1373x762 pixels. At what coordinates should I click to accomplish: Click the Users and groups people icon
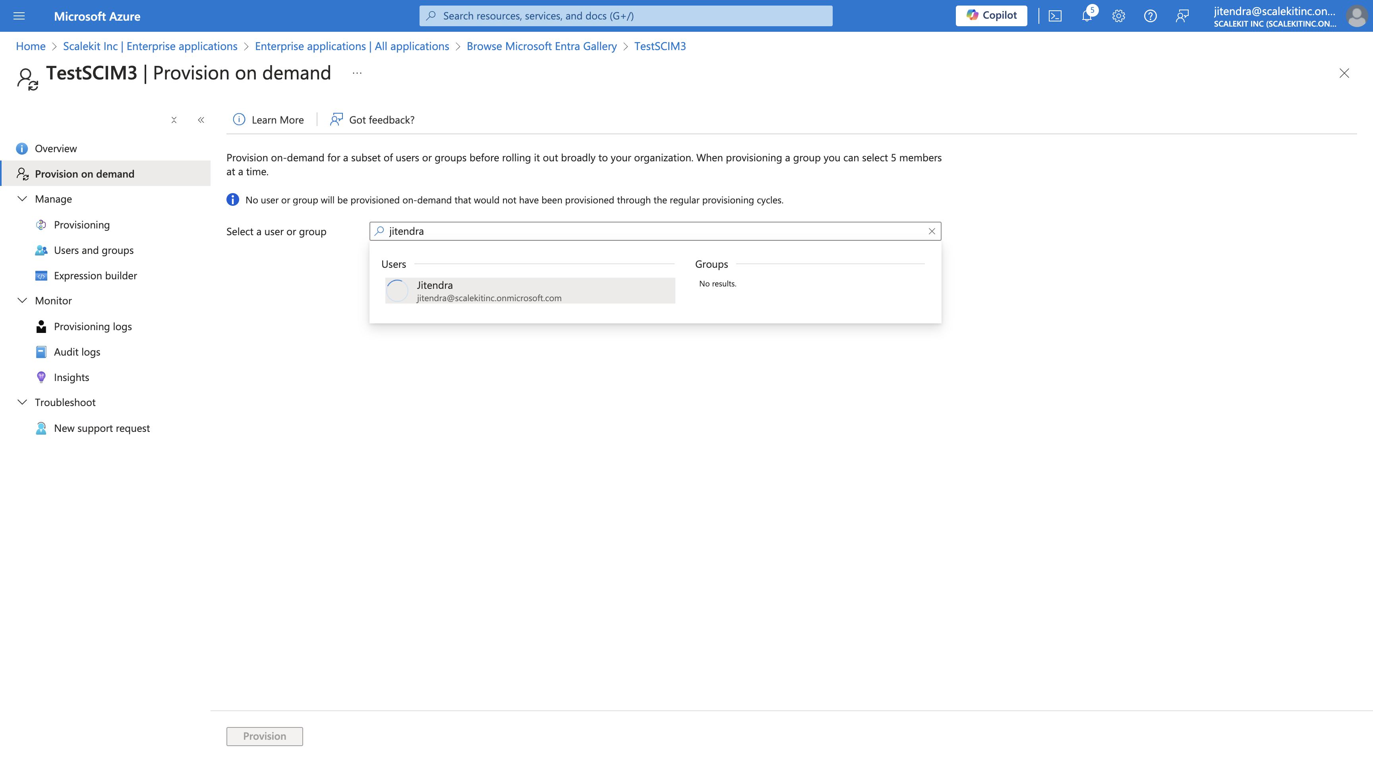[41, 250]
